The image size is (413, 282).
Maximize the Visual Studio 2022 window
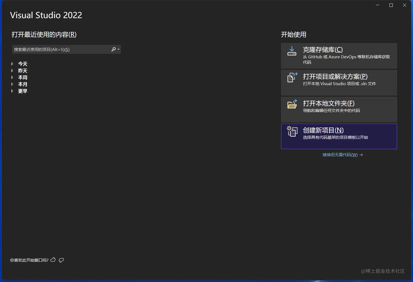pyautogui.click(x=391, y=5)
